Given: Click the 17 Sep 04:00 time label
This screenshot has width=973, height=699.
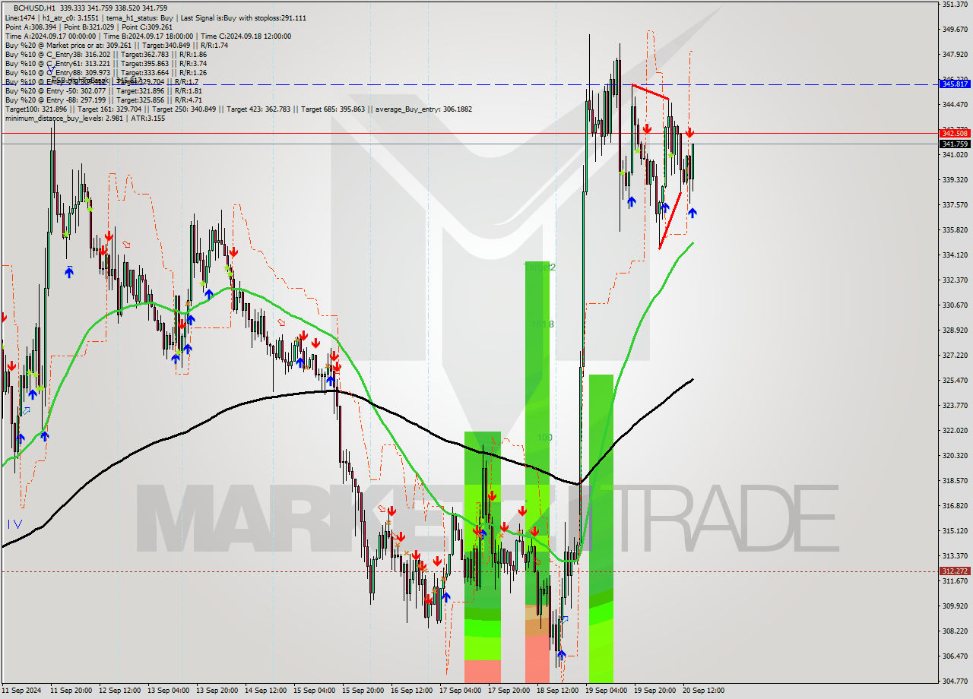Looking at the screenshot, I should pos(460,691).
